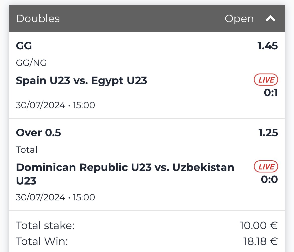Click Dominican Republic match date and time
294x252 pixels.
pyautogui.click(x=56, y=197)
